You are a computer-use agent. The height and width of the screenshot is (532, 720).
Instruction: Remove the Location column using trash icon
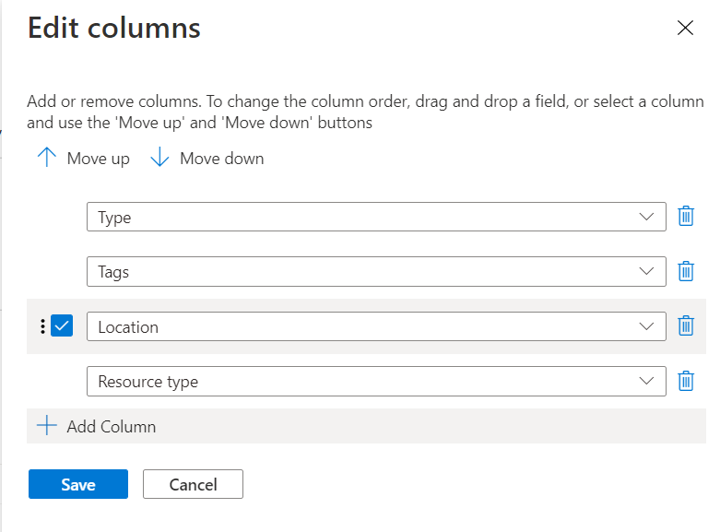(x=686, y=325)
